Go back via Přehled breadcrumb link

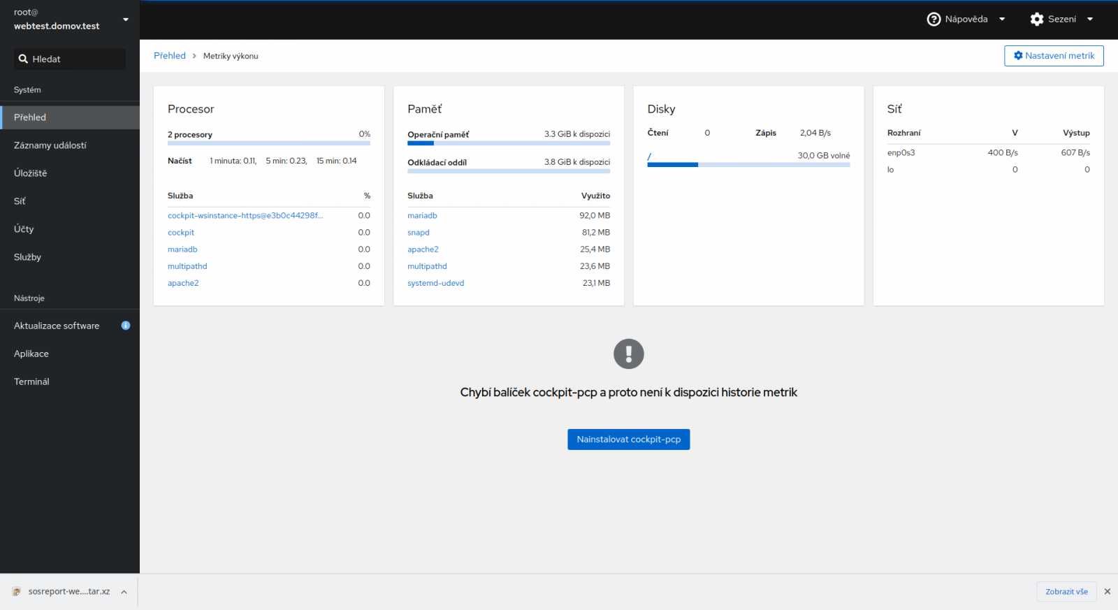(x=170, y=56)
